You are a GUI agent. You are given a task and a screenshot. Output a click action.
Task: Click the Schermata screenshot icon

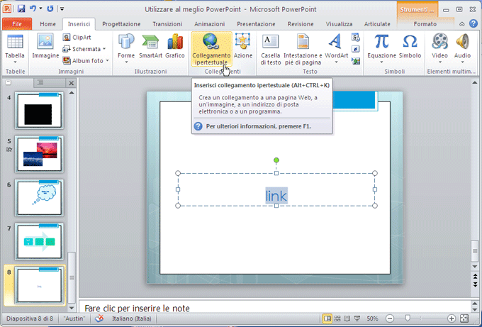click(x=67, y=49)
